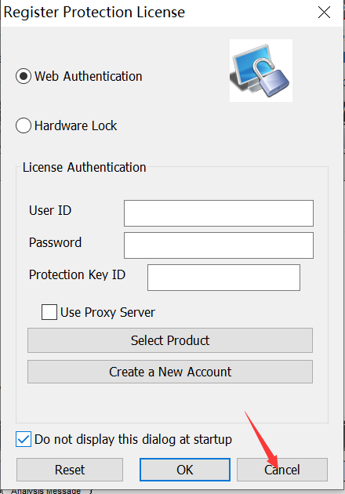
Task: Choose the Hardware Lock option
Action: tap(24, 125)
